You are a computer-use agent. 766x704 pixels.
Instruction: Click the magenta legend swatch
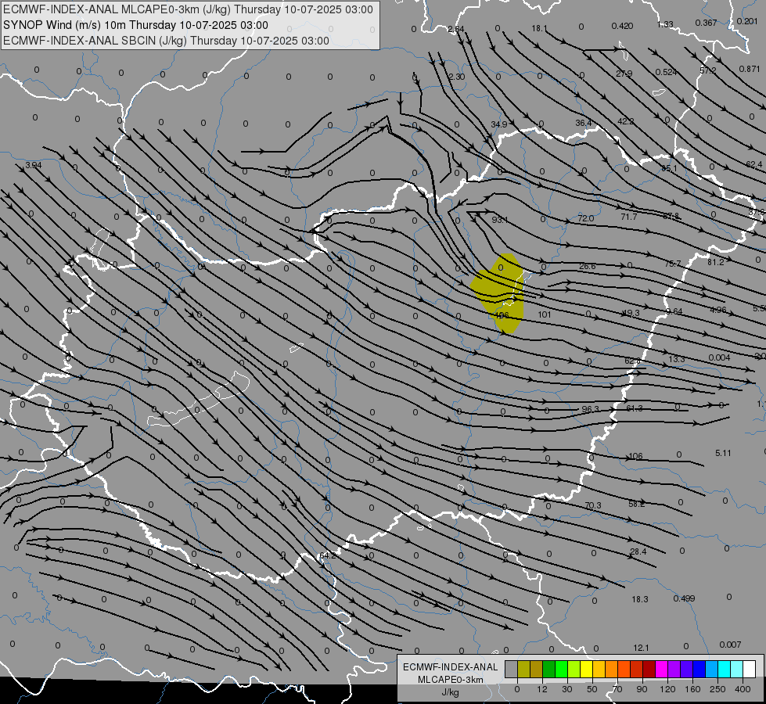tap(661, 669)
